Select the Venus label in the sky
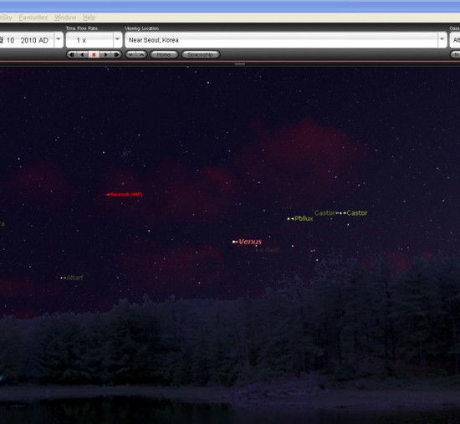Image resolution: width=460 pixels, height=424 pixels. [x=250, y=242]
